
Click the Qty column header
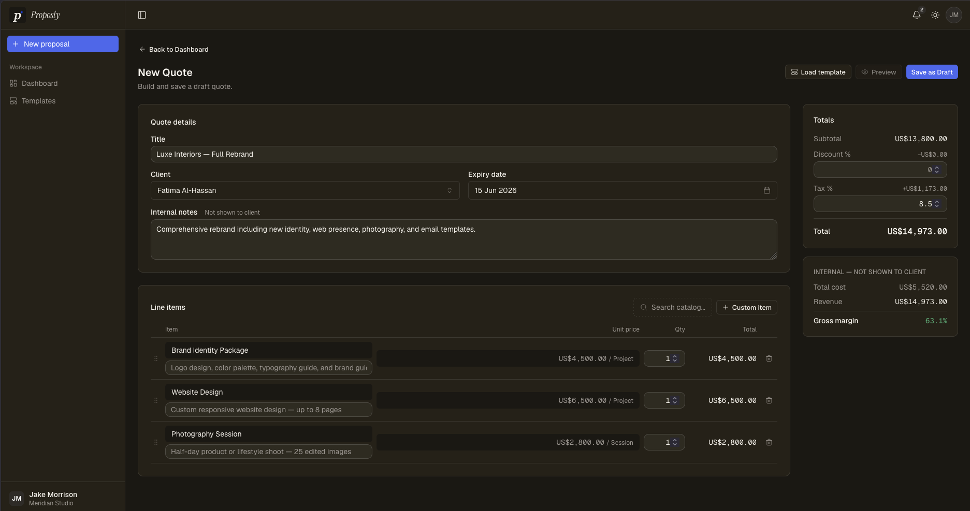pos(680,329)
